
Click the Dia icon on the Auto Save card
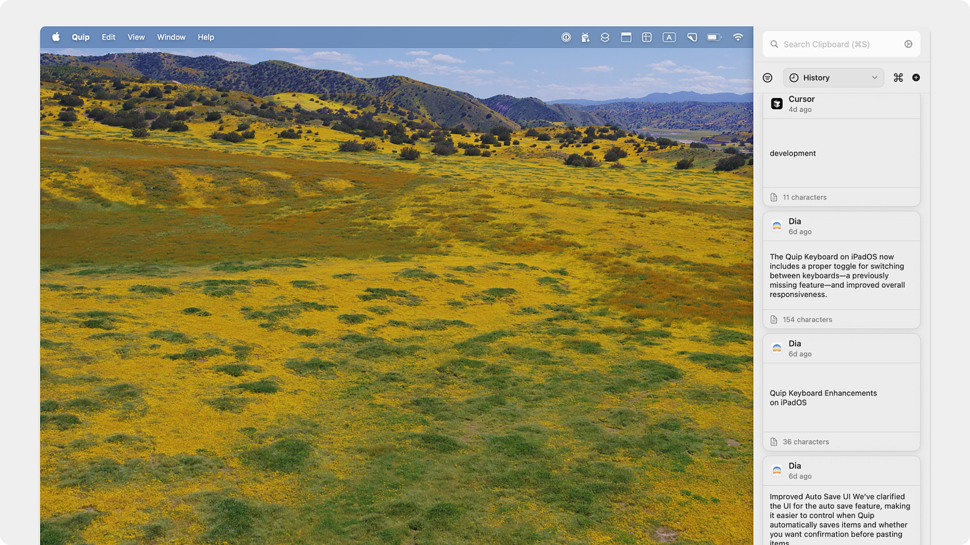(x=777, y=470)
